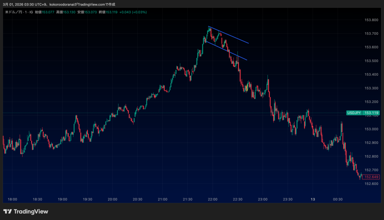Click the 安値 153.073 low value

[90, 12]
